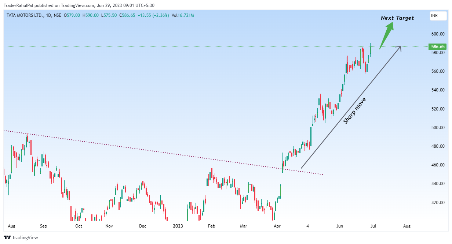Open the INR currency selector

[x=438, y=16]
